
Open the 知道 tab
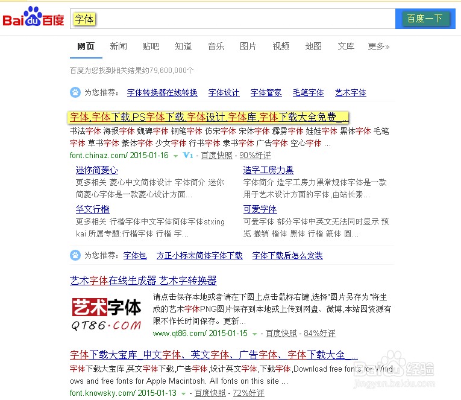tap(183, 46)
